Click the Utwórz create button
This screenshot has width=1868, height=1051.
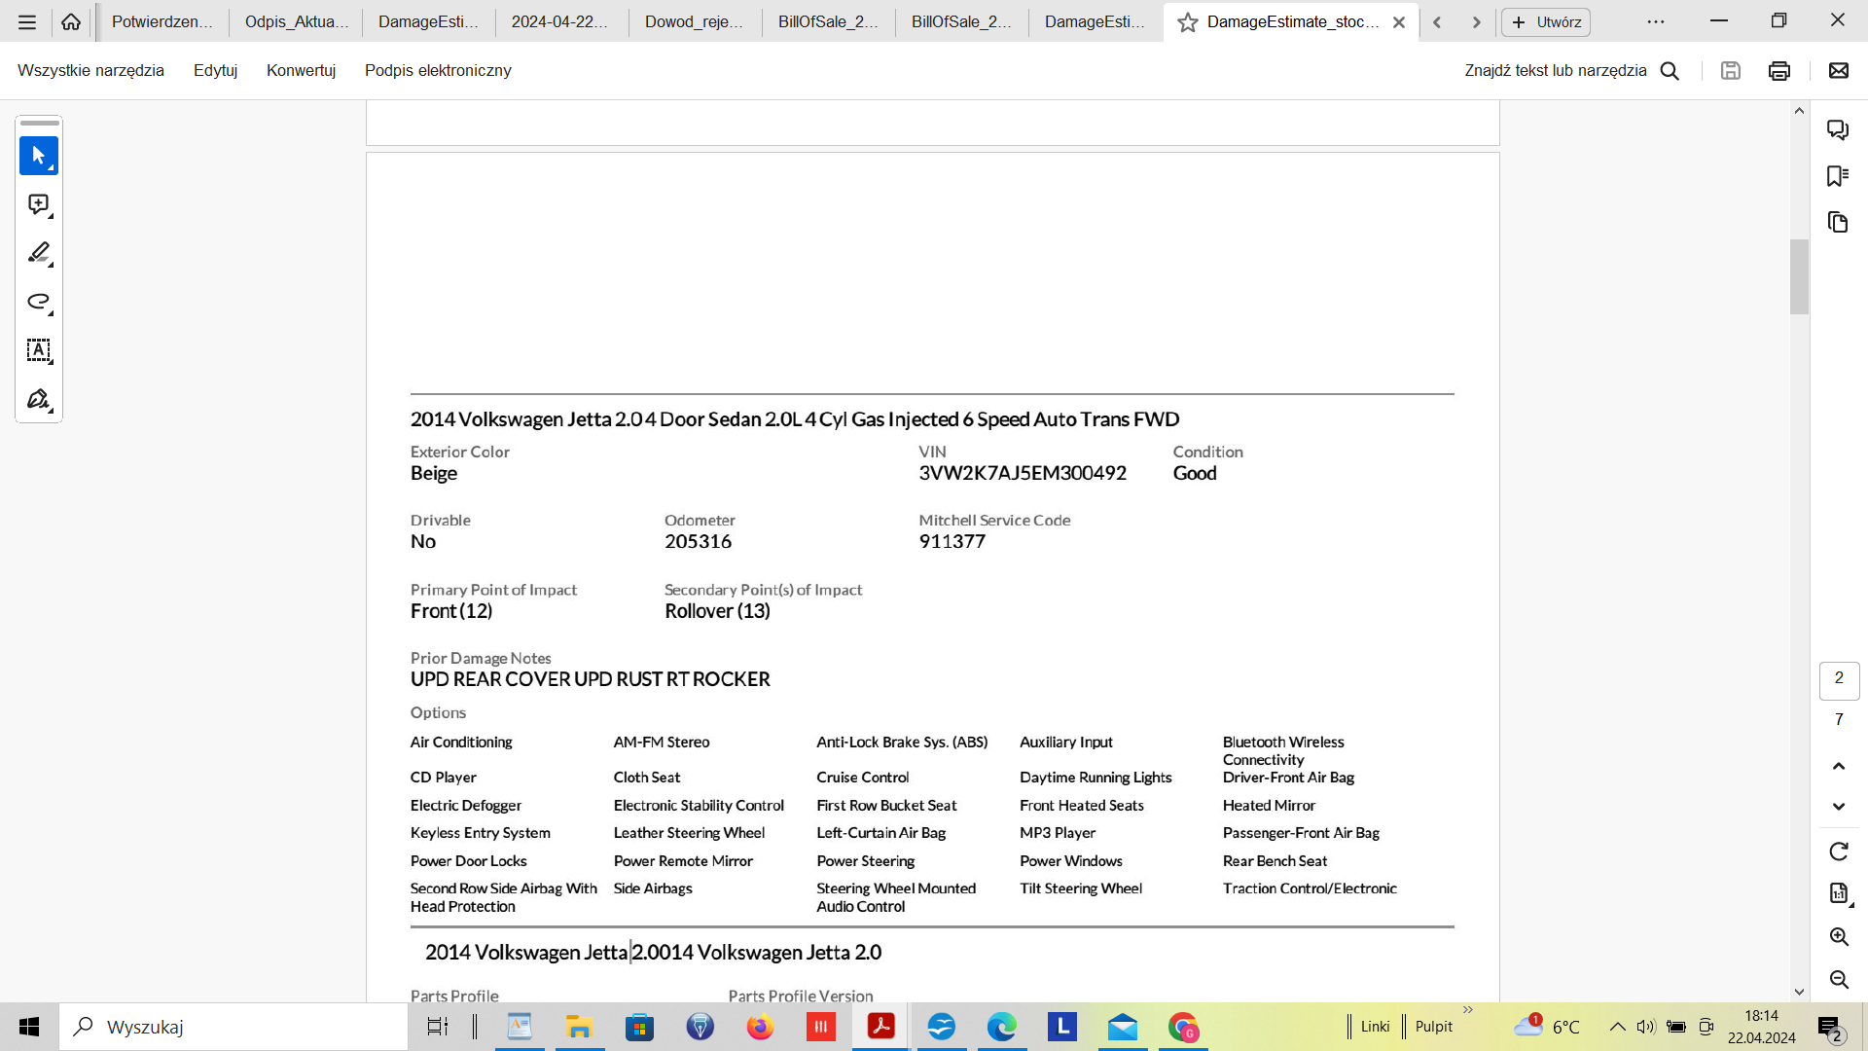(1546, 21)
